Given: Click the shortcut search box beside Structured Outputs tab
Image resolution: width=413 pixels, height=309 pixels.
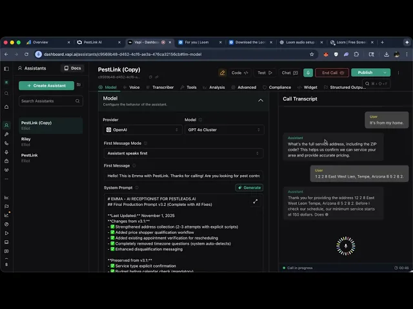Looking at the screenshot, I should click(376, 84).
